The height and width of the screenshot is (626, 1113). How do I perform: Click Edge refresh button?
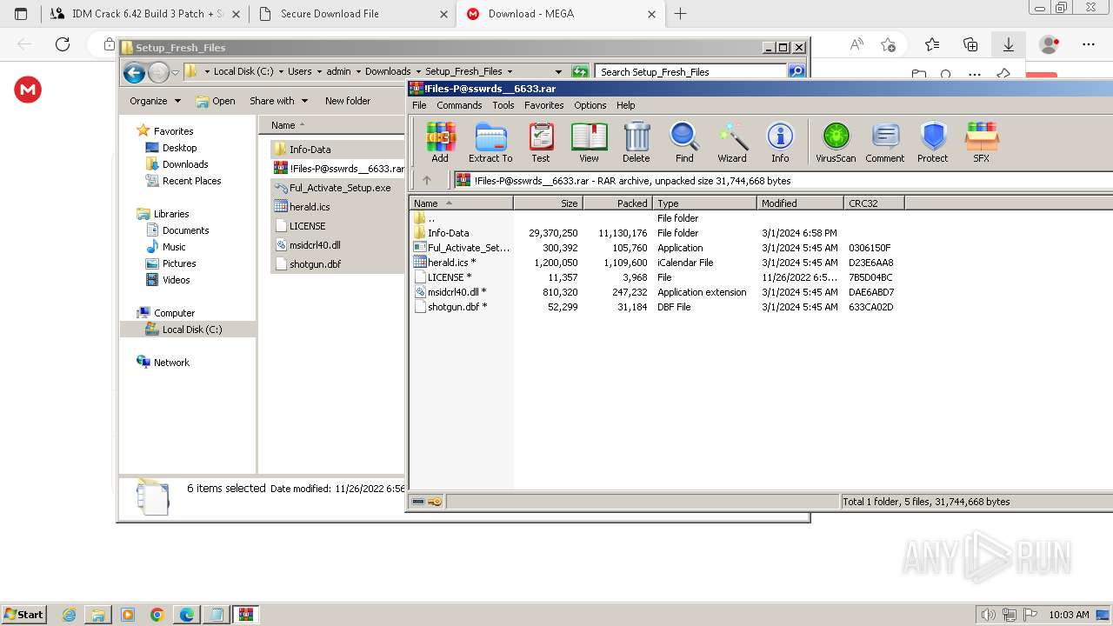click(63, 44)
